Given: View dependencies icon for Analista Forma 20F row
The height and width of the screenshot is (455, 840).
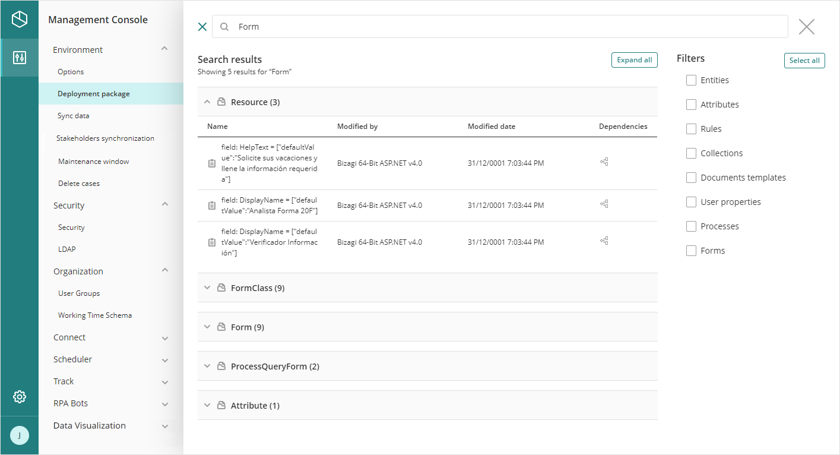Looking at the screenshot, I should (604, 204).
